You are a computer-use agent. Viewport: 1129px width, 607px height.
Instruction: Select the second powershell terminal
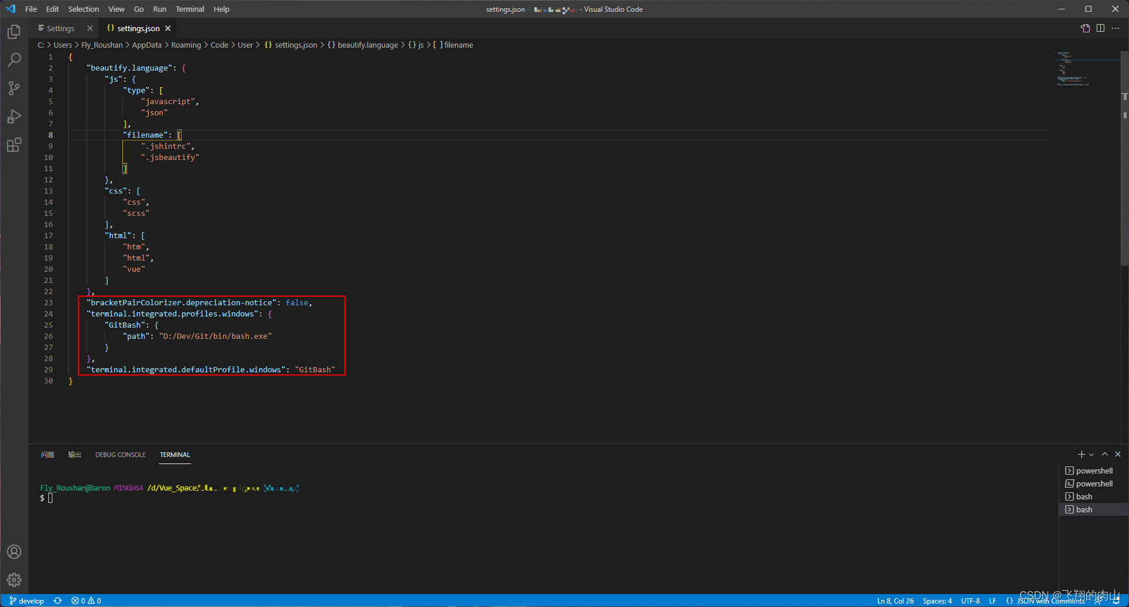pos(1094,483)
